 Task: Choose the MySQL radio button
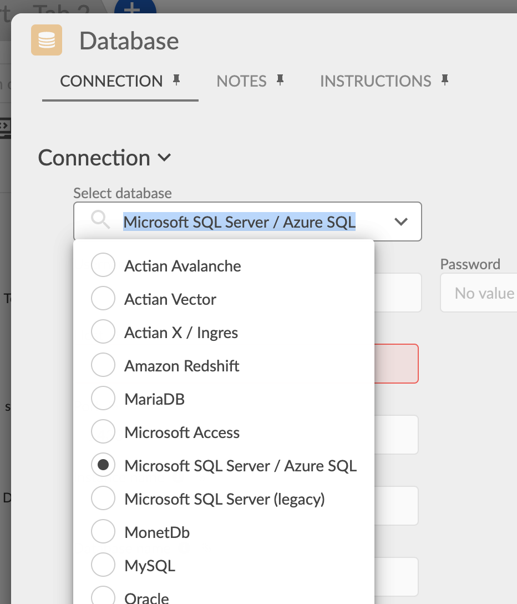tap(103, 565)
